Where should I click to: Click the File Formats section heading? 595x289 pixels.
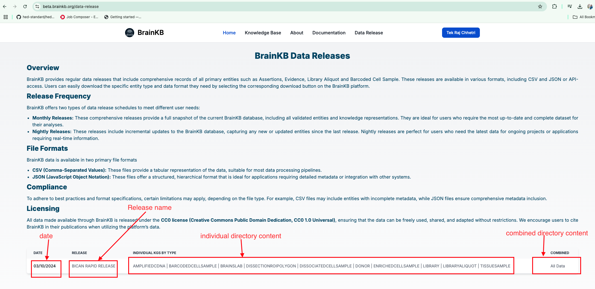[47, 148]
